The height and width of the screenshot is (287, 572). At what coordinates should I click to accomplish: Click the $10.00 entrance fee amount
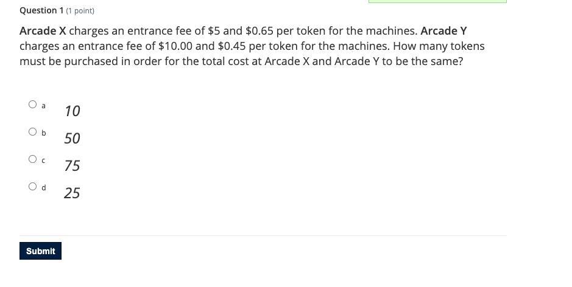pyautogui.click(x=175, y=46)
